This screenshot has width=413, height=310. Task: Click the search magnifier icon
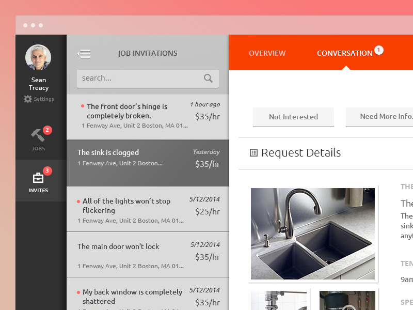(x=208, y=78)
